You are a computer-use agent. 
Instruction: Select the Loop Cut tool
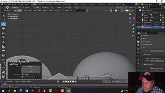point(3,64)
